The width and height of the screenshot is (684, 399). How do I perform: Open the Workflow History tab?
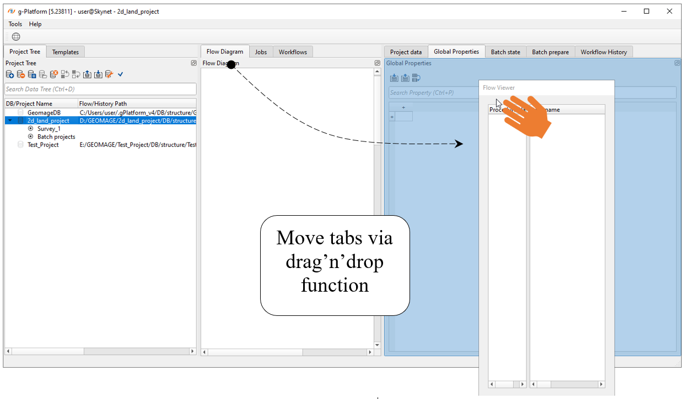point(604,52)
